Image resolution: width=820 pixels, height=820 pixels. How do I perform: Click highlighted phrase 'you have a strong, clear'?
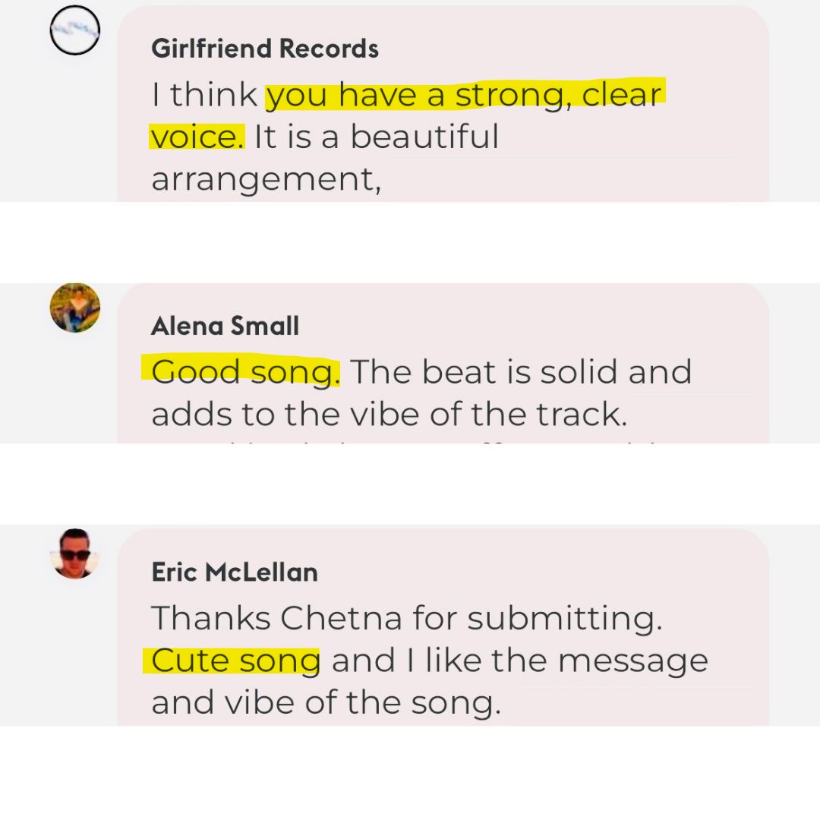click(465, 95)
